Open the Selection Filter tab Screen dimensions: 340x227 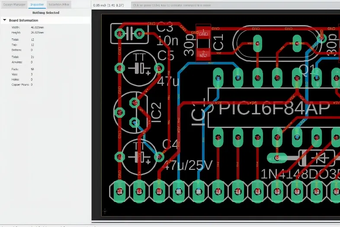coord(59,4)
